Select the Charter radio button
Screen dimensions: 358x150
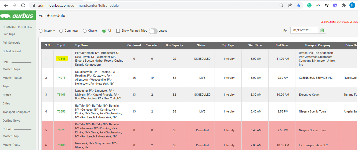coord(85,31)
